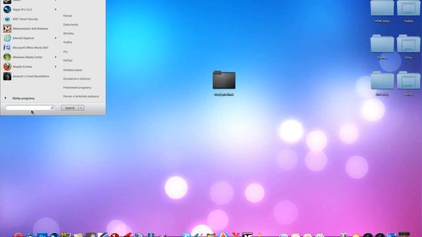Open Predvolené programy

(77, 88)
